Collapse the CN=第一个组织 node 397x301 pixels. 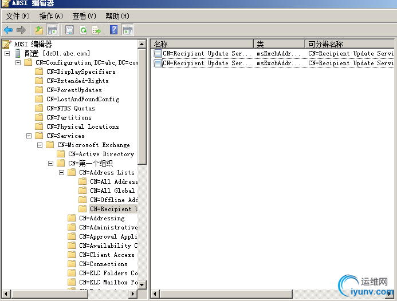click(50, 163)
